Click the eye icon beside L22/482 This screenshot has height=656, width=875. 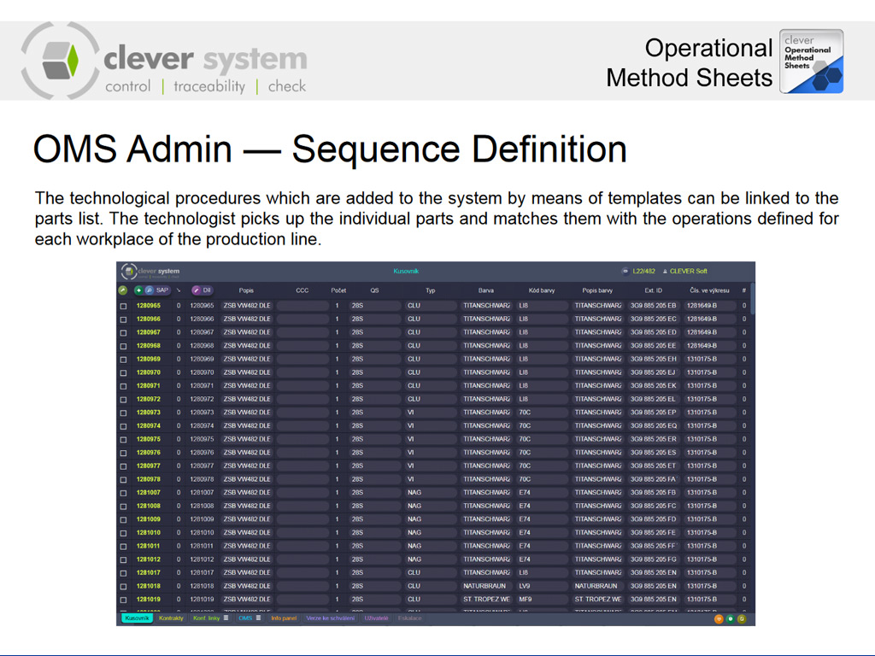pyautogui.click(x=625, y=271)
